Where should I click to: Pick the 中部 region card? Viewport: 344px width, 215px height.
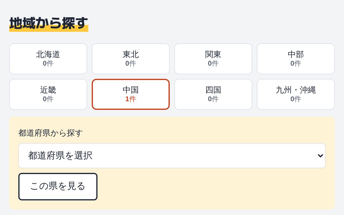click(296, 59)
